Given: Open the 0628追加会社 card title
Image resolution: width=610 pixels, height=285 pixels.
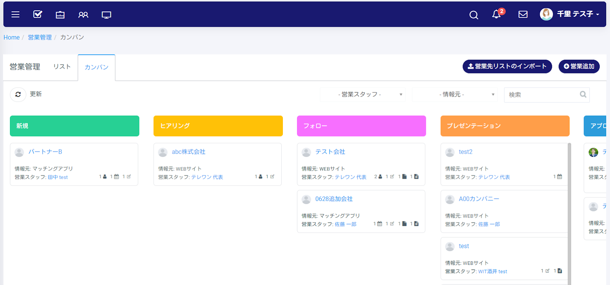Looking at the screenshot, I should [334, 199].
